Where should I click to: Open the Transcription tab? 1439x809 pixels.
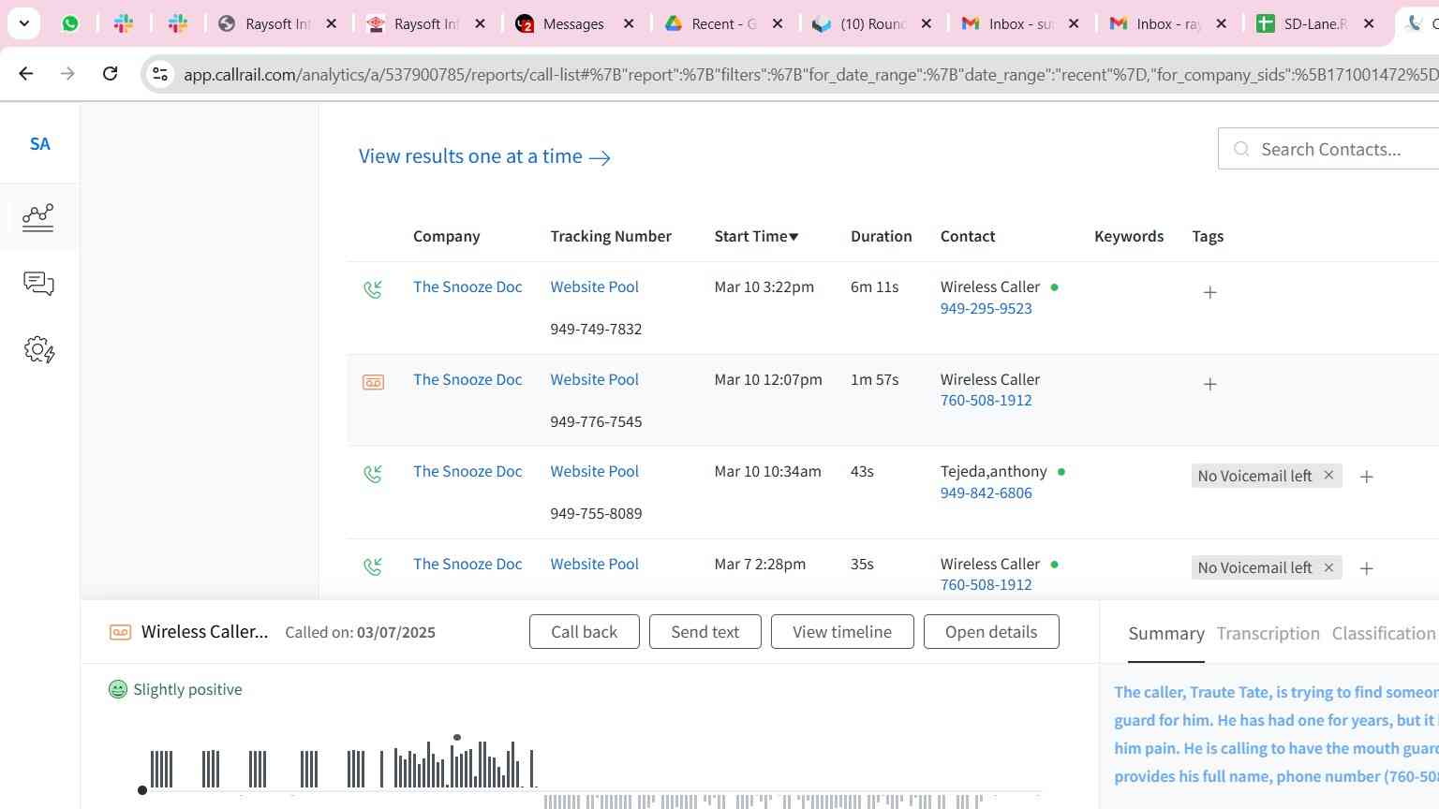coord(1268,634)
